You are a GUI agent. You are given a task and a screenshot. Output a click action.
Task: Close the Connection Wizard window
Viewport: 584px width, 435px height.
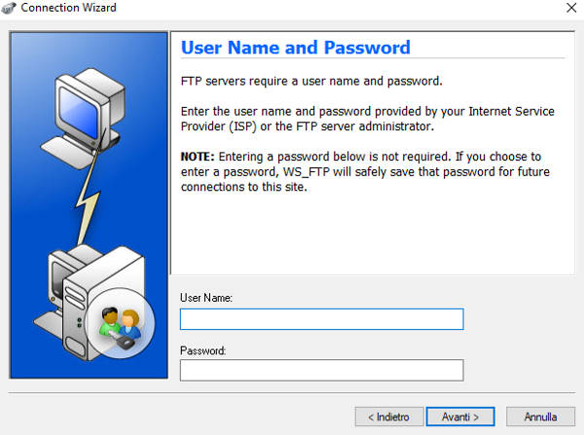pos(571,8)
